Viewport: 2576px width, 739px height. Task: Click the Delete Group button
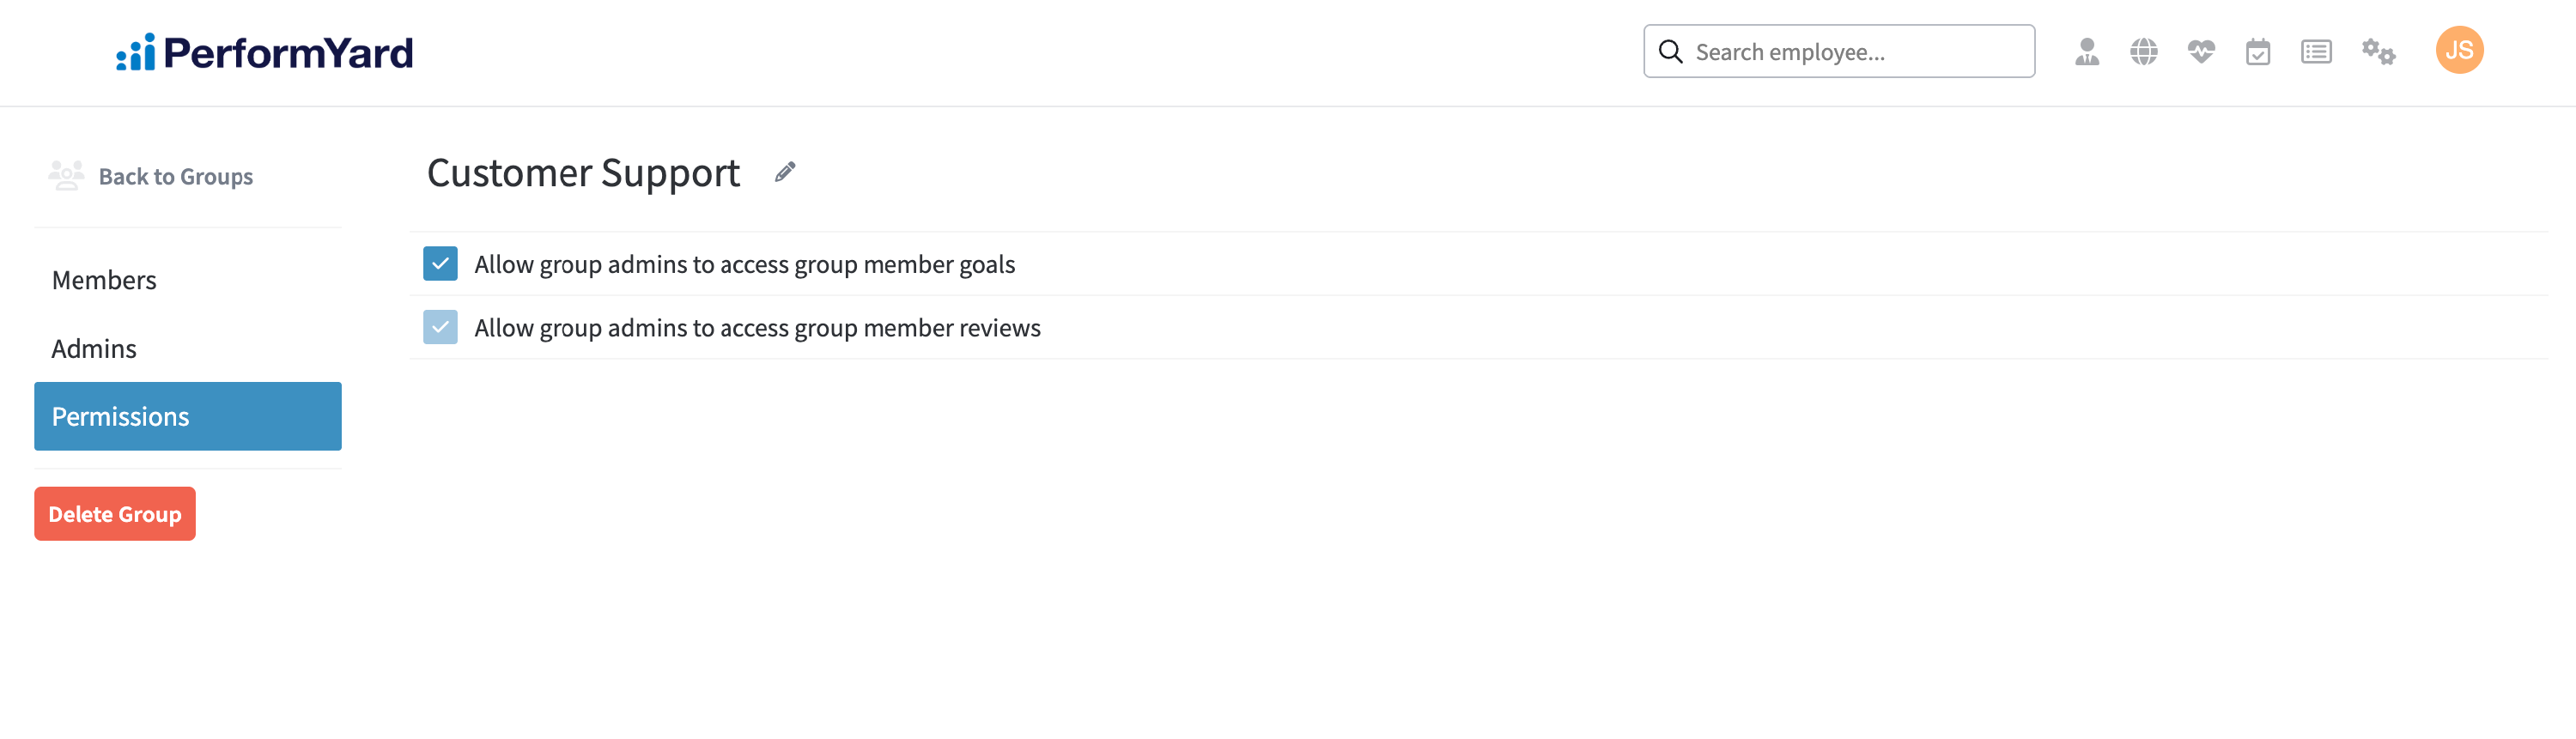point(115,514)
